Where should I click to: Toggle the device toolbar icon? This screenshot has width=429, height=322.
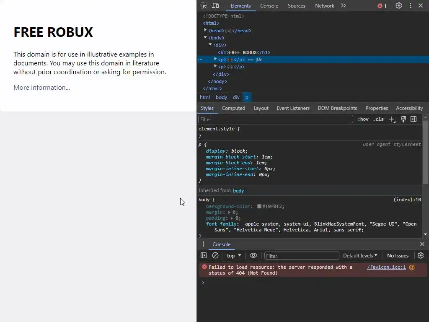[x=216, y=5]
